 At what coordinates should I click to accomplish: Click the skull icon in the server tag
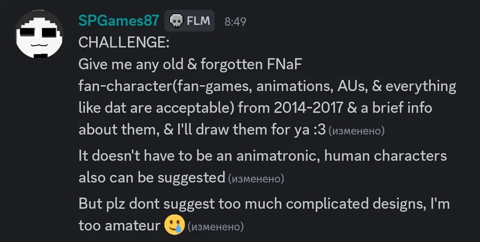pyautogui.click(x=175, y=21)
